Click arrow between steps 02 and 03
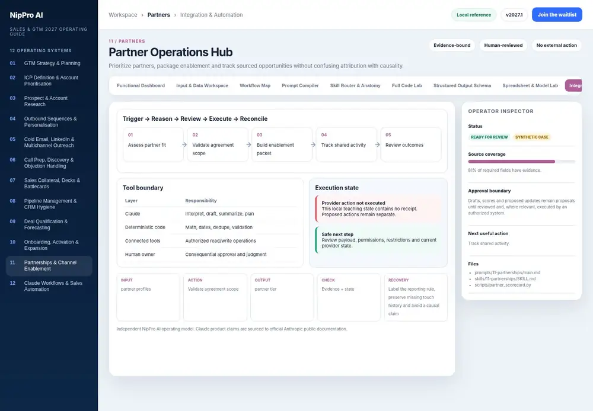The width and height of the screenshot is (593, 411). tap(248, 145)
